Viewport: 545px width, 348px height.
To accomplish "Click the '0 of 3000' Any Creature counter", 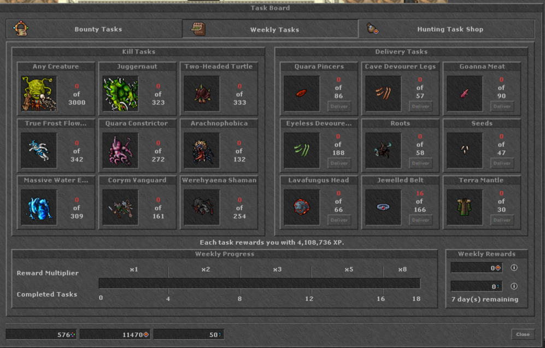I will tap(77, 94).
